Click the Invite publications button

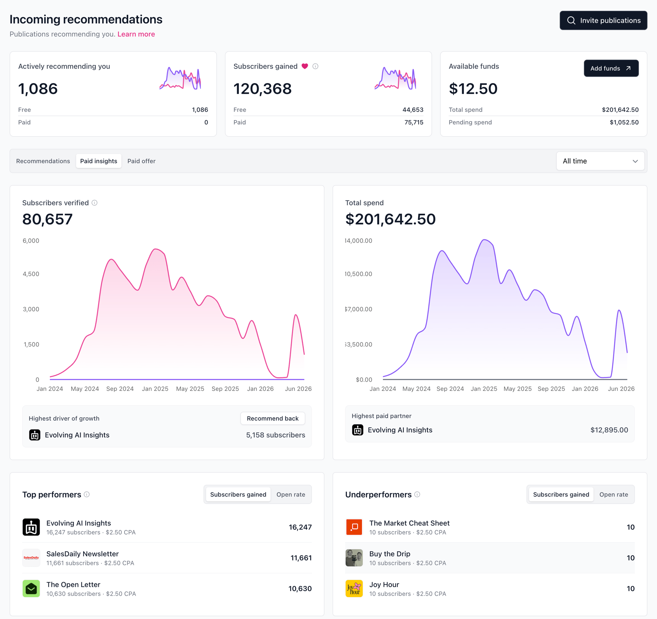(x=604, y=21)
